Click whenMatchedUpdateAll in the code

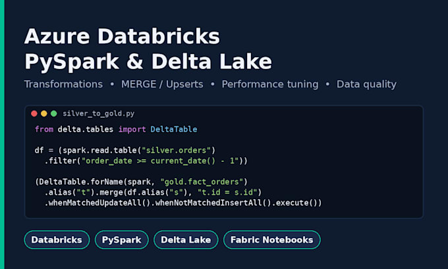[x=95, y=203]
